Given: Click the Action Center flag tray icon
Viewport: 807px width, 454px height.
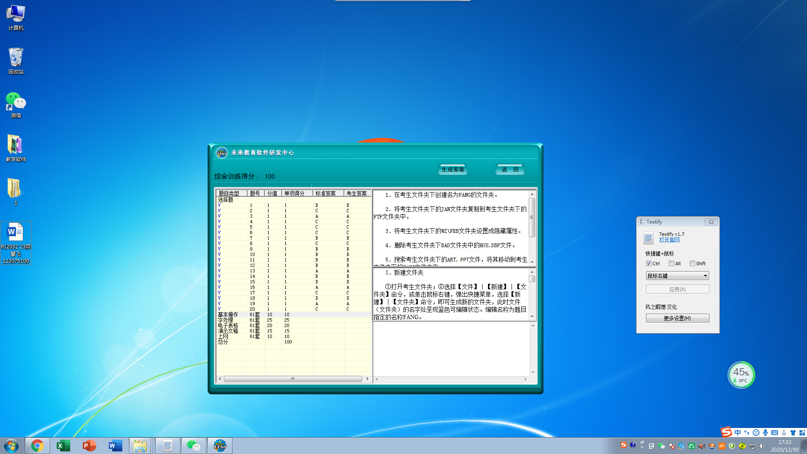Looking at the screenshot, I should point(672,446).
